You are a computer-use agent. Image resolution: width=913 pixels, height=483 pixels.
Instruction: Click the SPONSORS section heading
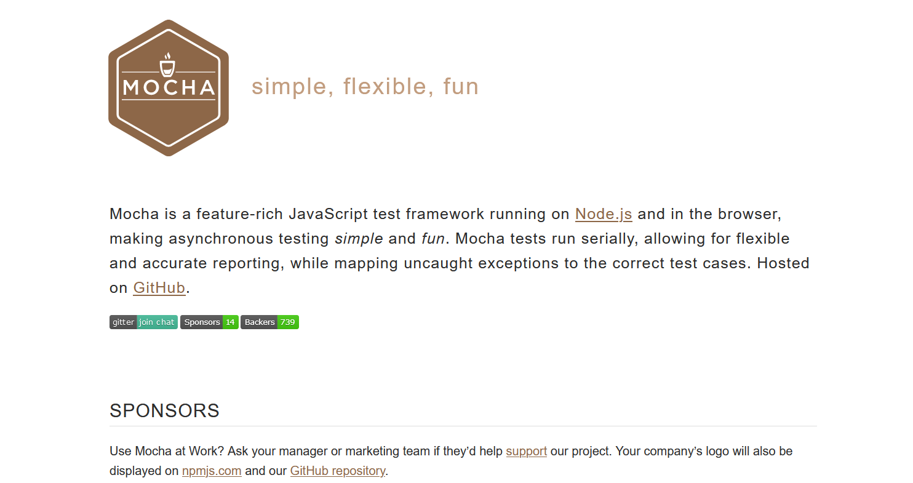pyautogui.click(x=164, y=410)
